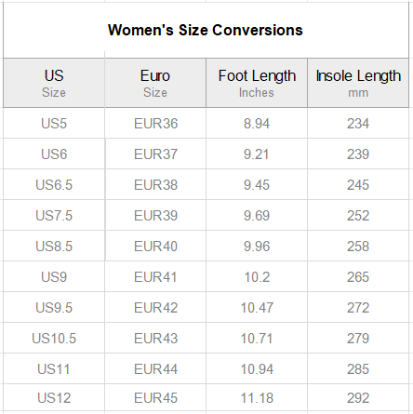
Task: Select the 234 insole length cell
Action: [358, 124]
